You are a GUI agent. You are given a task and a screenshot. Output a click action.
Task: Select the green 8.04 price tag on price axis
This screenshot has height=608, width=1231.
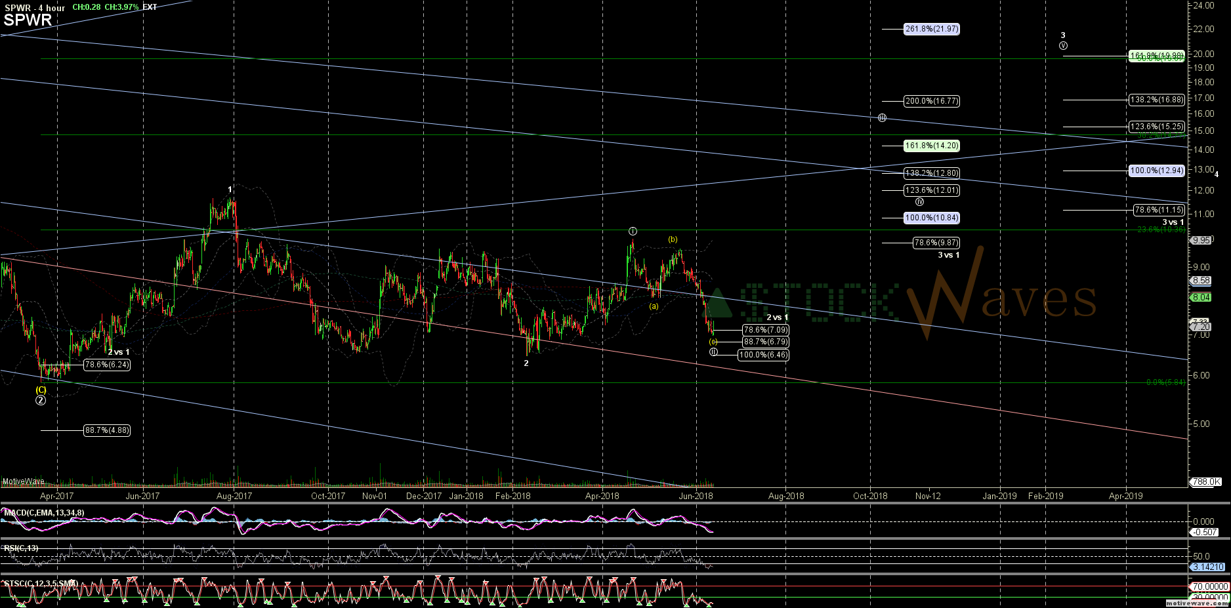click(x=1201, y=297)
